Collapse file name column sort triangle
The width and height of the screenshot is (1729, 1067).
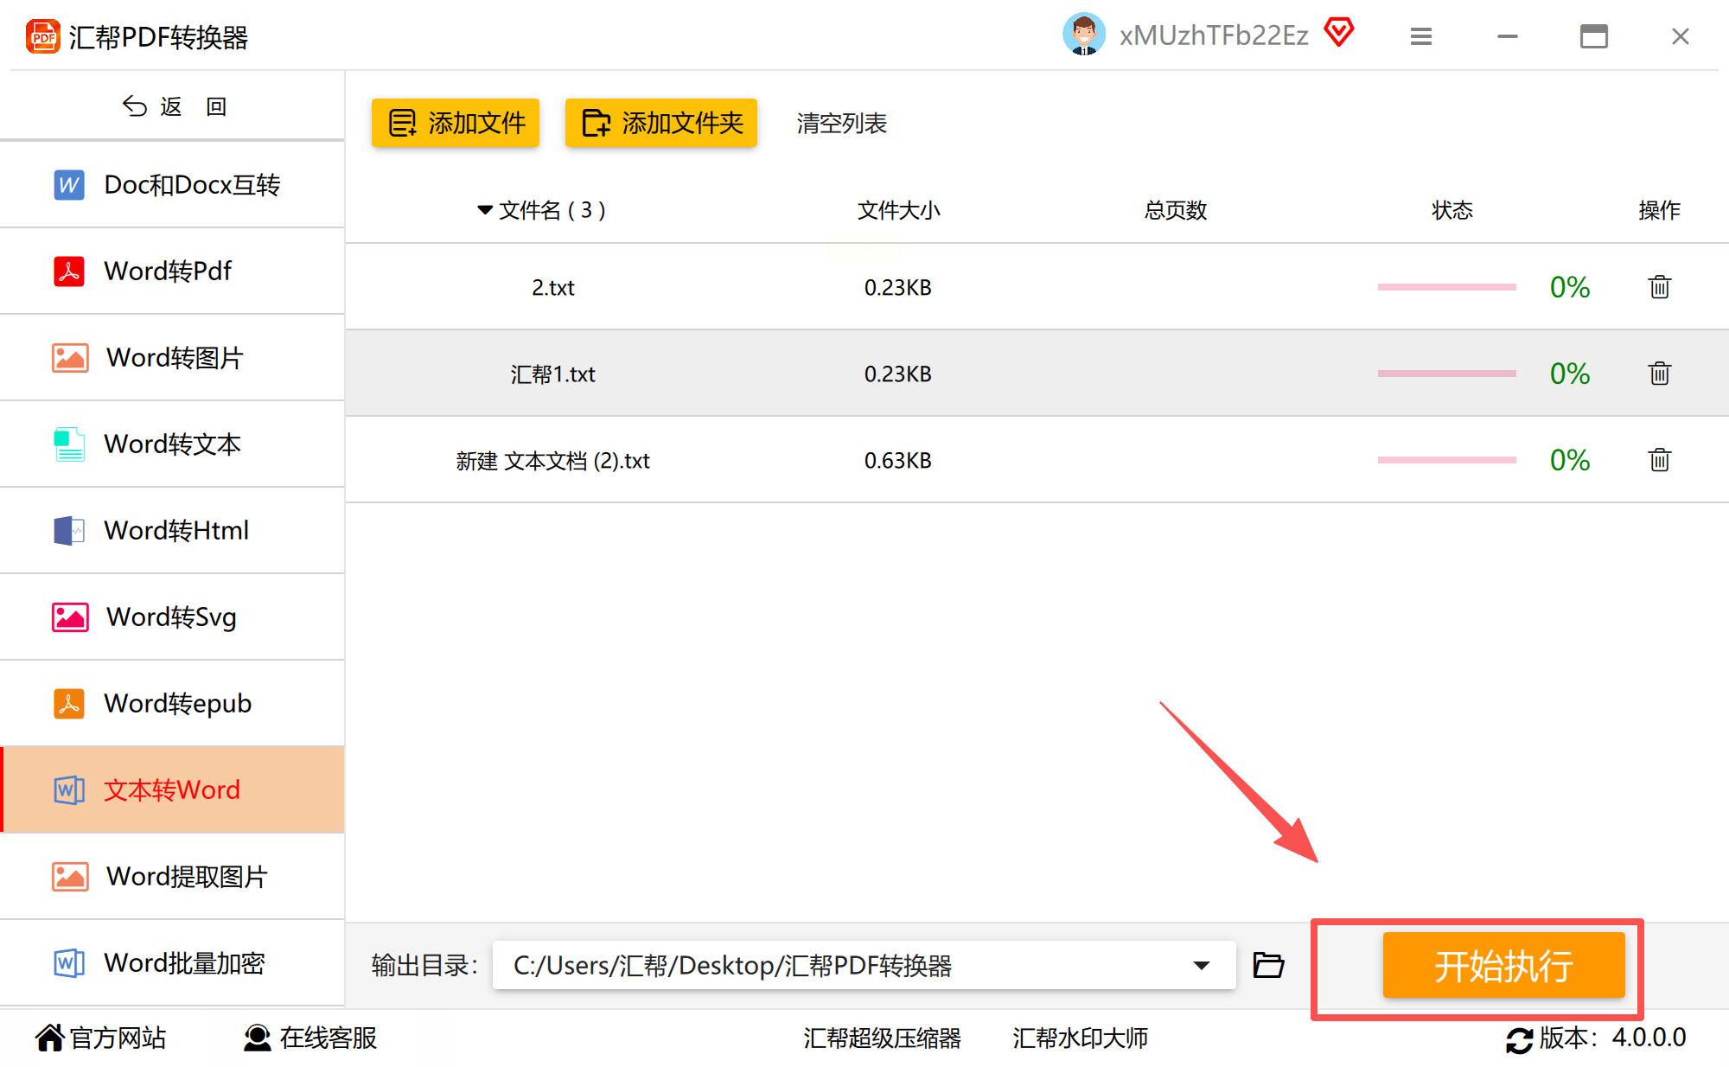click(x=485, y=210)
